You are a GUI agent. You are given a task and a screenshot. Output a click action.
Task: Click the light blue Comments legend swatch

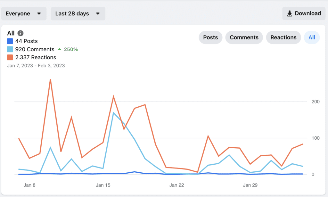10,49
